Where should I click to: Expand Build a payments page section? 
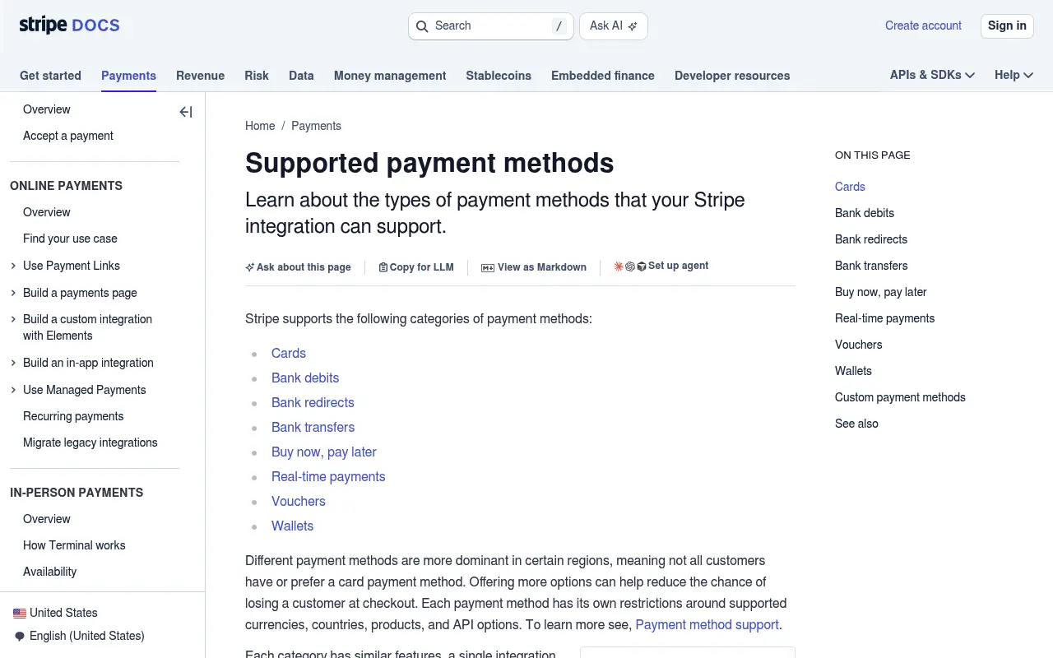click(x=13, y=293)
